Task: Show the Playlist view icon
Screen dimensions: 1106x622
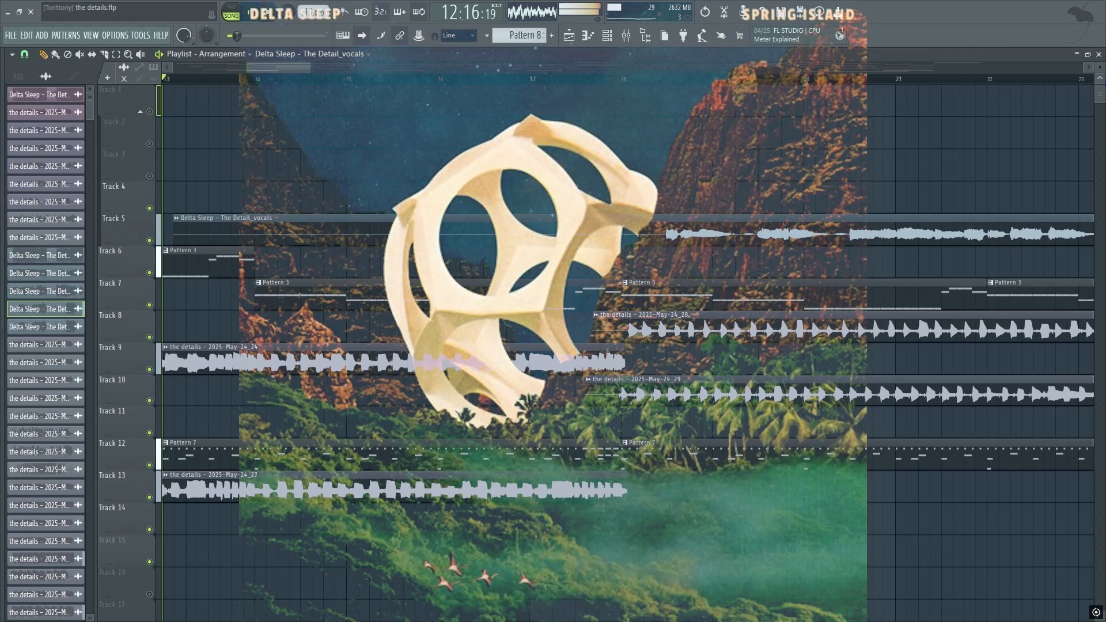Action: pyautogui.click(x=569, y=36)
